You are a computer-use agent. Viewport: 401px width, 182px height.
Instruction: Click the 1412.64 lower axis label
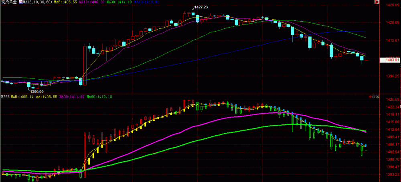(393, 130)
